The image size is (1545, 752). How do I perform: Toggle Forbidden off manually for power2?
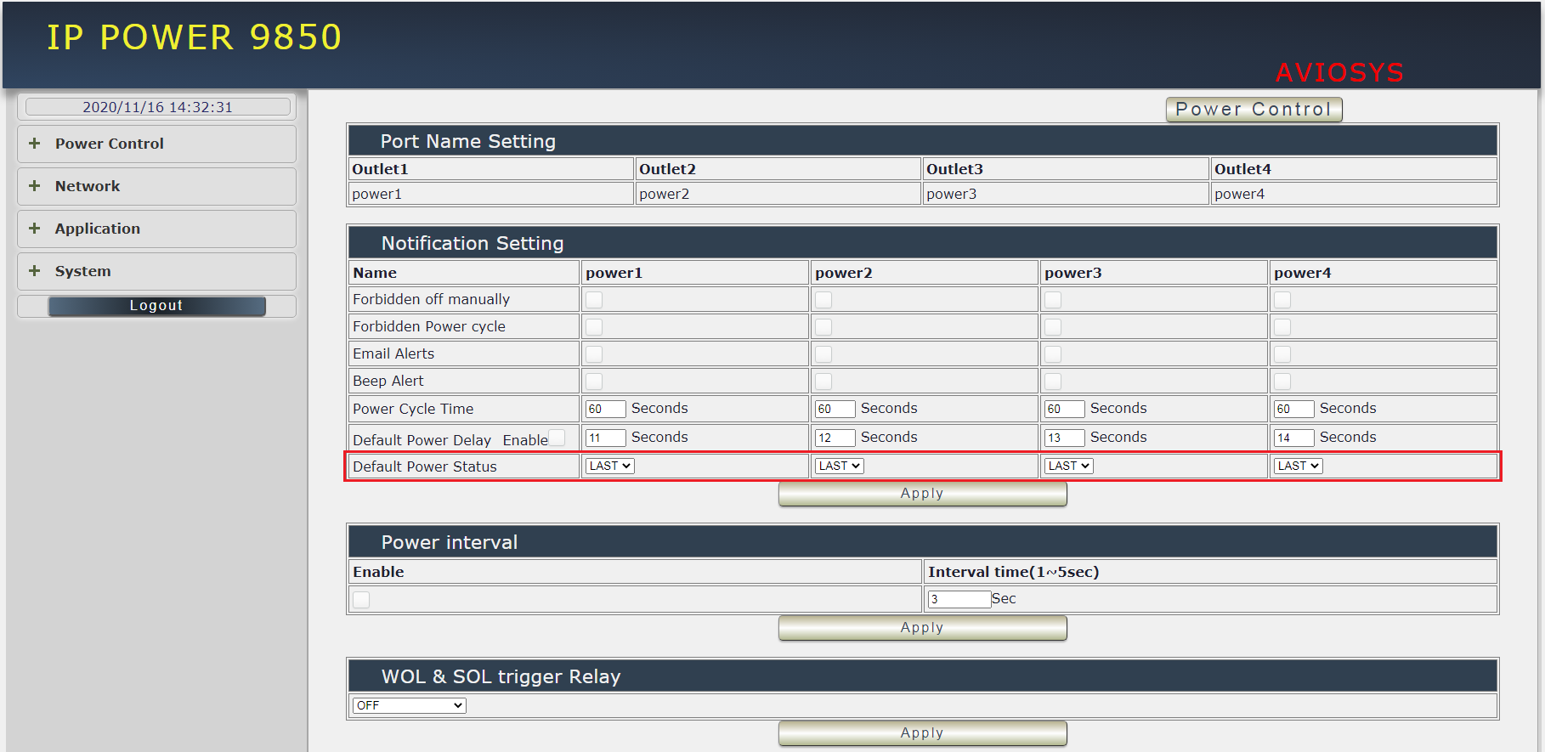[823, 299]
